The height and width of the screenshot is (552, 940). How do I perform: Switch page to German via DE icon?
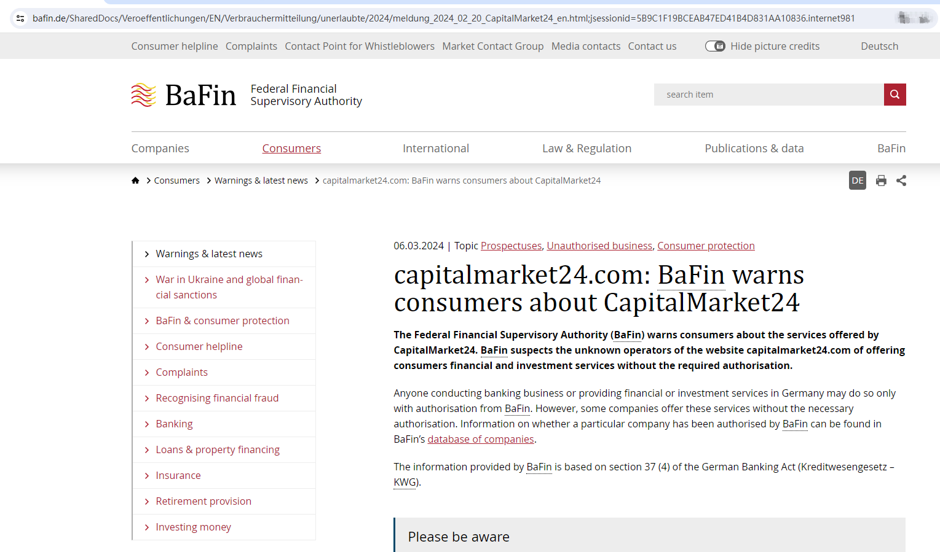[x=857, y=181]
